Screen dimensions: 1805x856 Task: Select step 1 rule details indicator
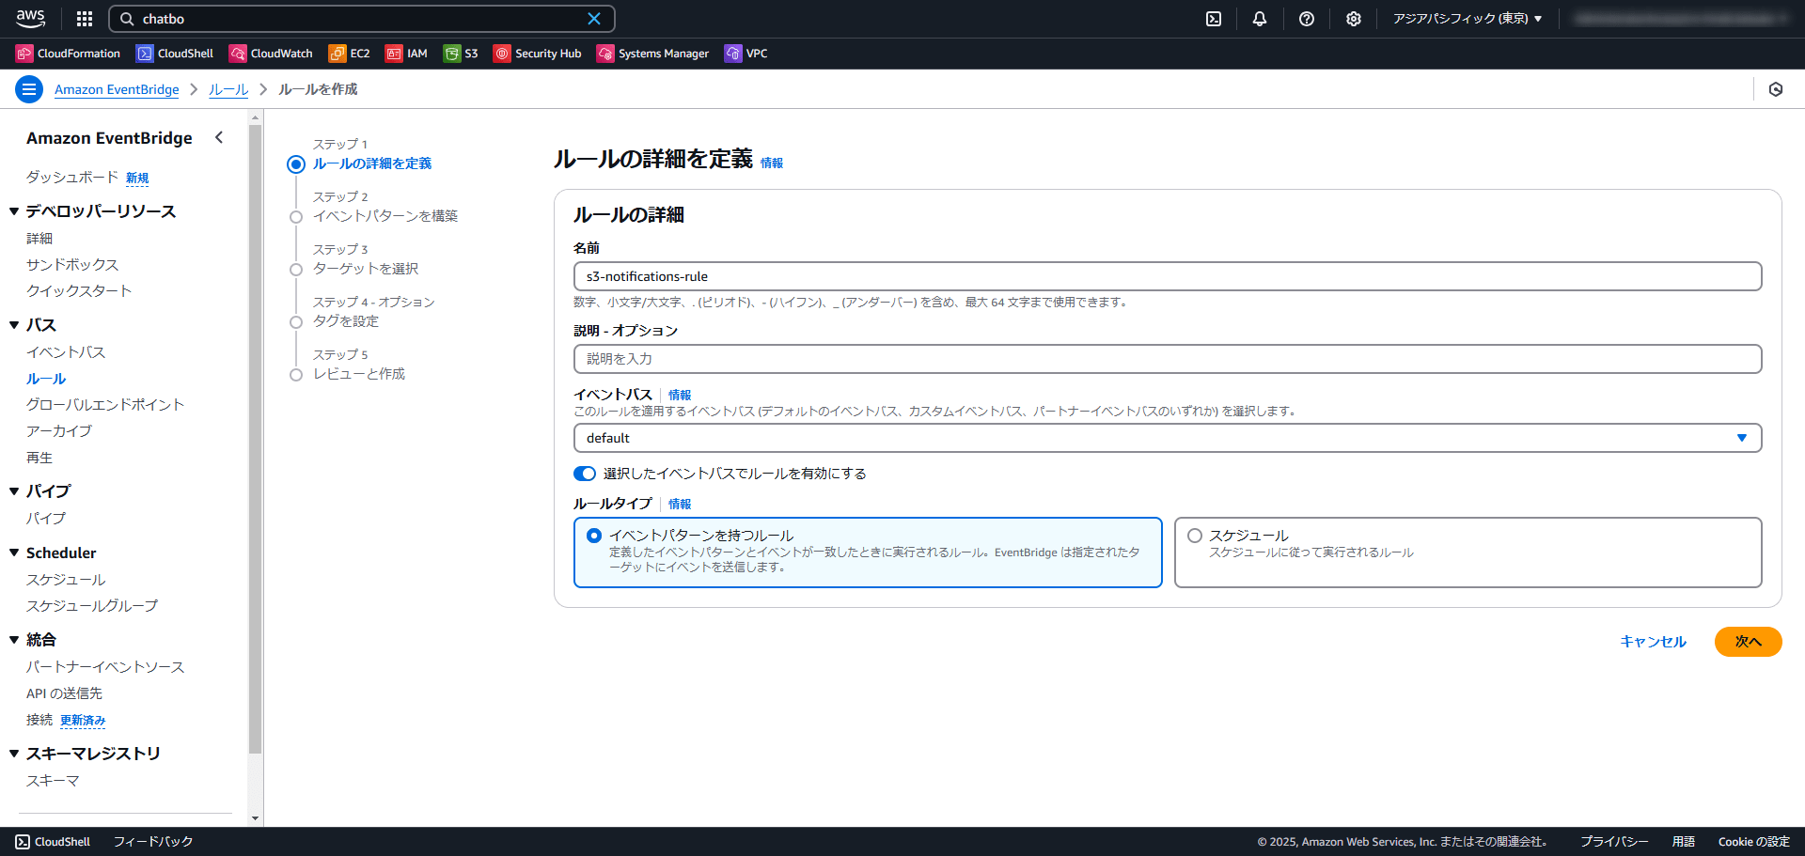tap(296, 164)
